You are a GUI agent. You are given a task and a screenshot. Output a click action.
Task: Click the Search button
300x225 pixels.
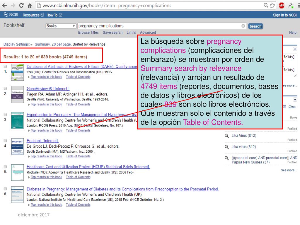pyautogui.click(x=255, y=26)
